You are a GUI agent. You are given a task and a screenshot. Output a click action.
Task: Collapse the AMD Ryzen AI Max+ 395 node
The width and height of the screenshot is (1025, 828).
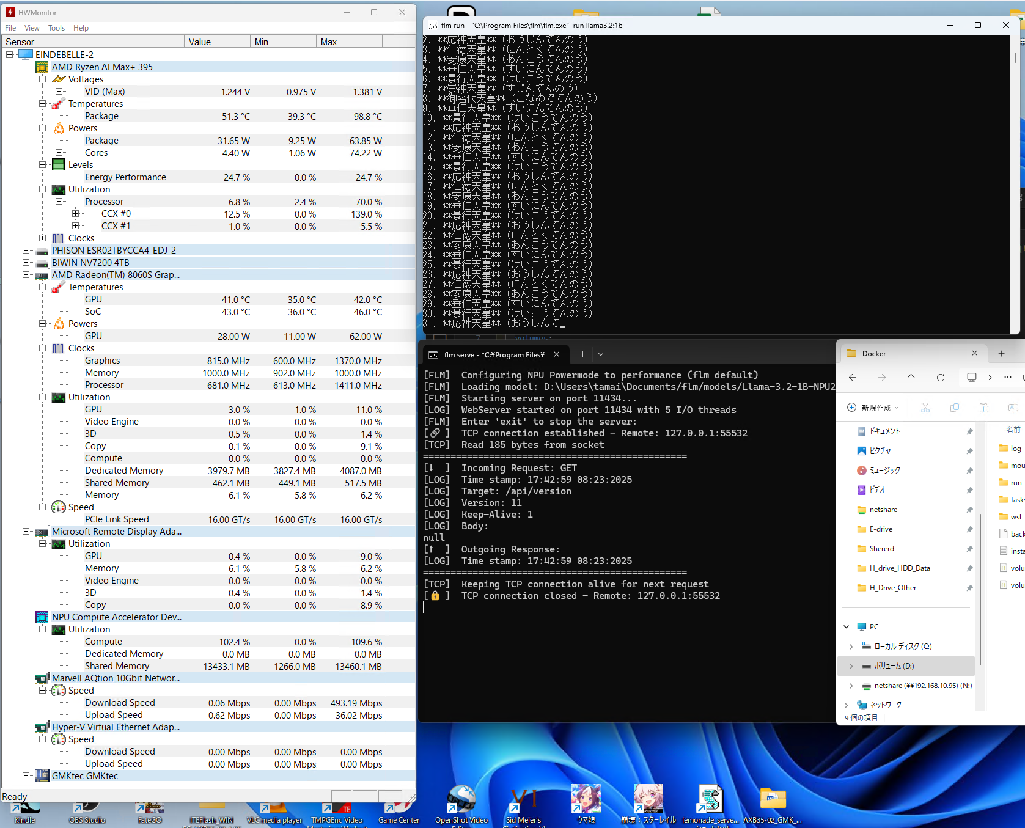26,67
